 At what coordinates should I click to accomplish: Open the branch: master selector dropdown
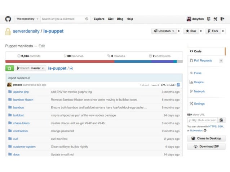tap(30, 68)
